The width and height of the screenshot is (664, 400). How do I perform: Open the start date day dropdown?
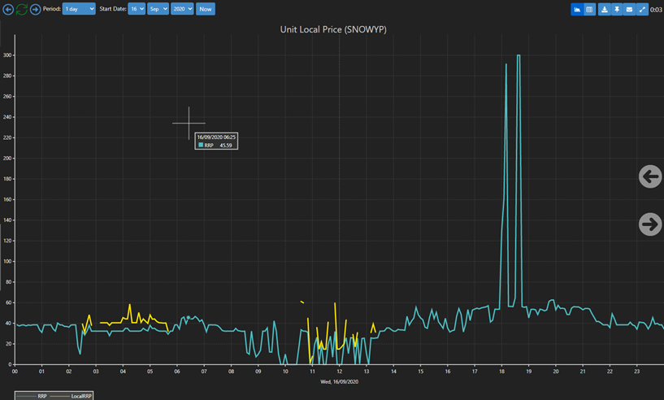tap(136, 9)
